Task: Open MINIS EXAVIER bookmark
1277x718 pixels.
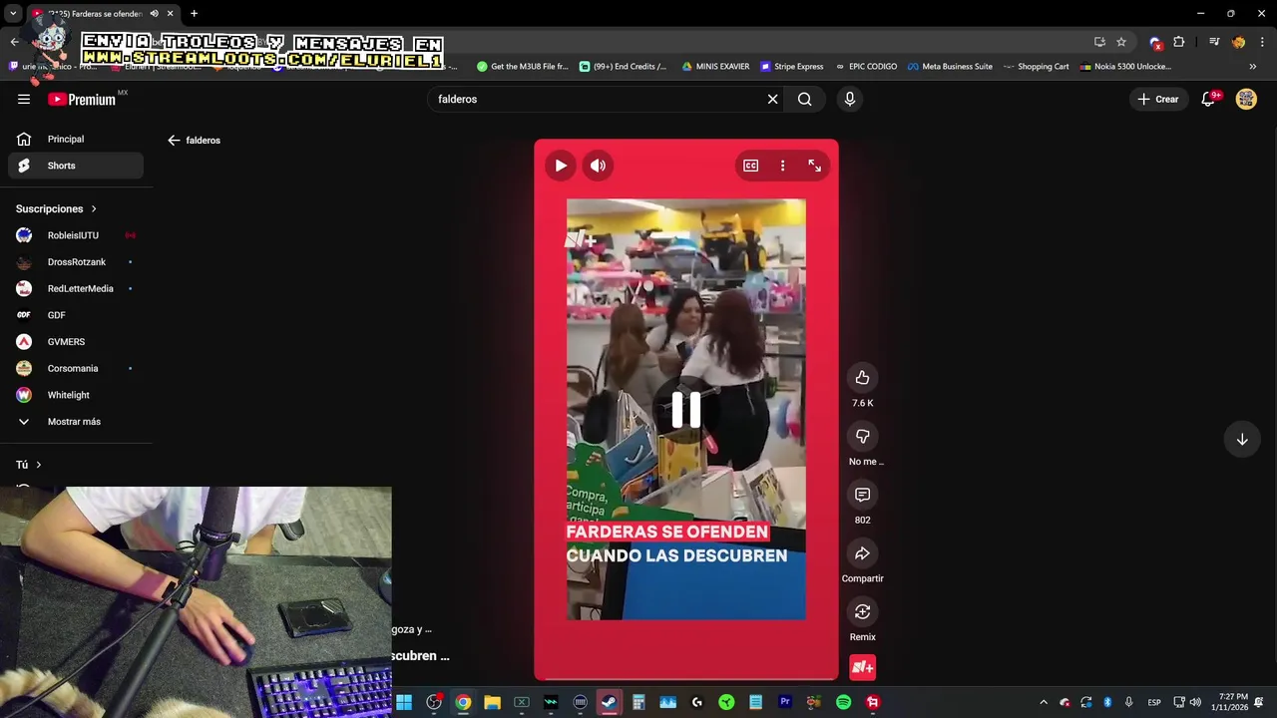Action: coord(715,67)
